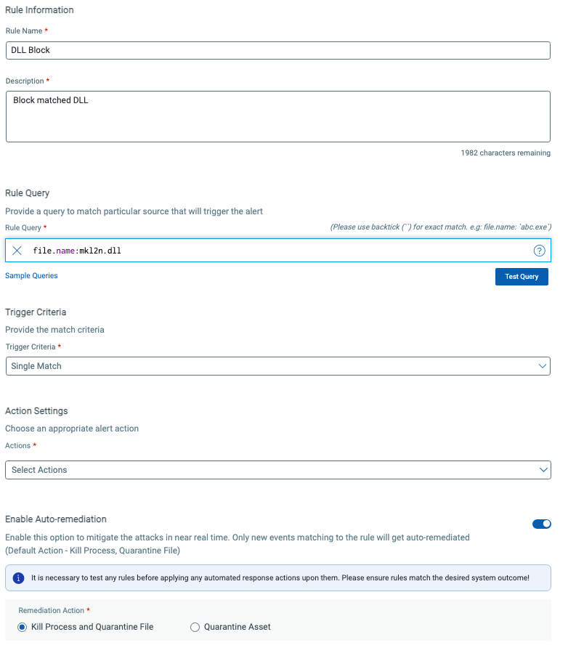
Task: Click the question-mark help icon in Rule Query
Action: (539, 251)
